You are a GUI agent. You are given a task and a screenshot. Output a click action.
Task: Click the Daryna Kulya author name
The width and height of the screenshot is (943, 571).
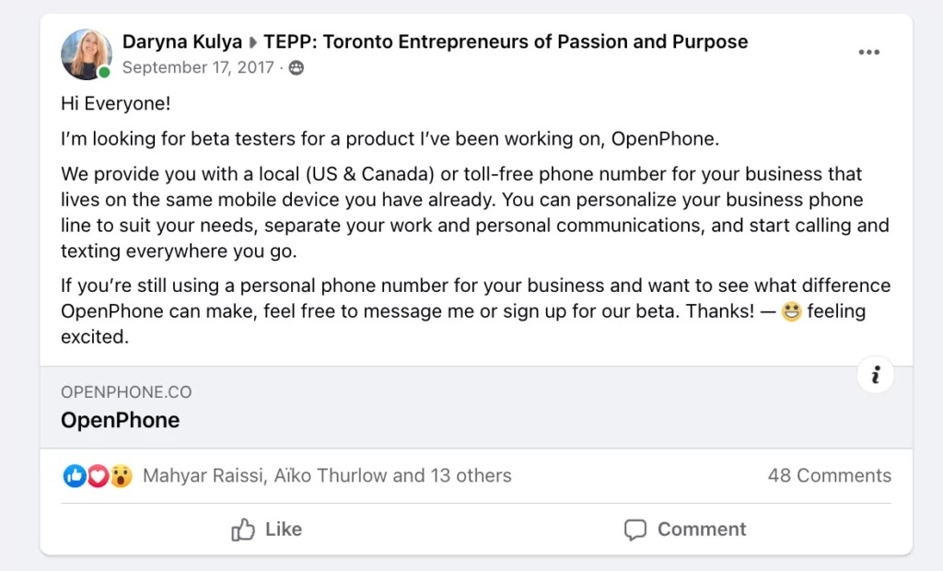pyautogui.click(x=181, y=41)
